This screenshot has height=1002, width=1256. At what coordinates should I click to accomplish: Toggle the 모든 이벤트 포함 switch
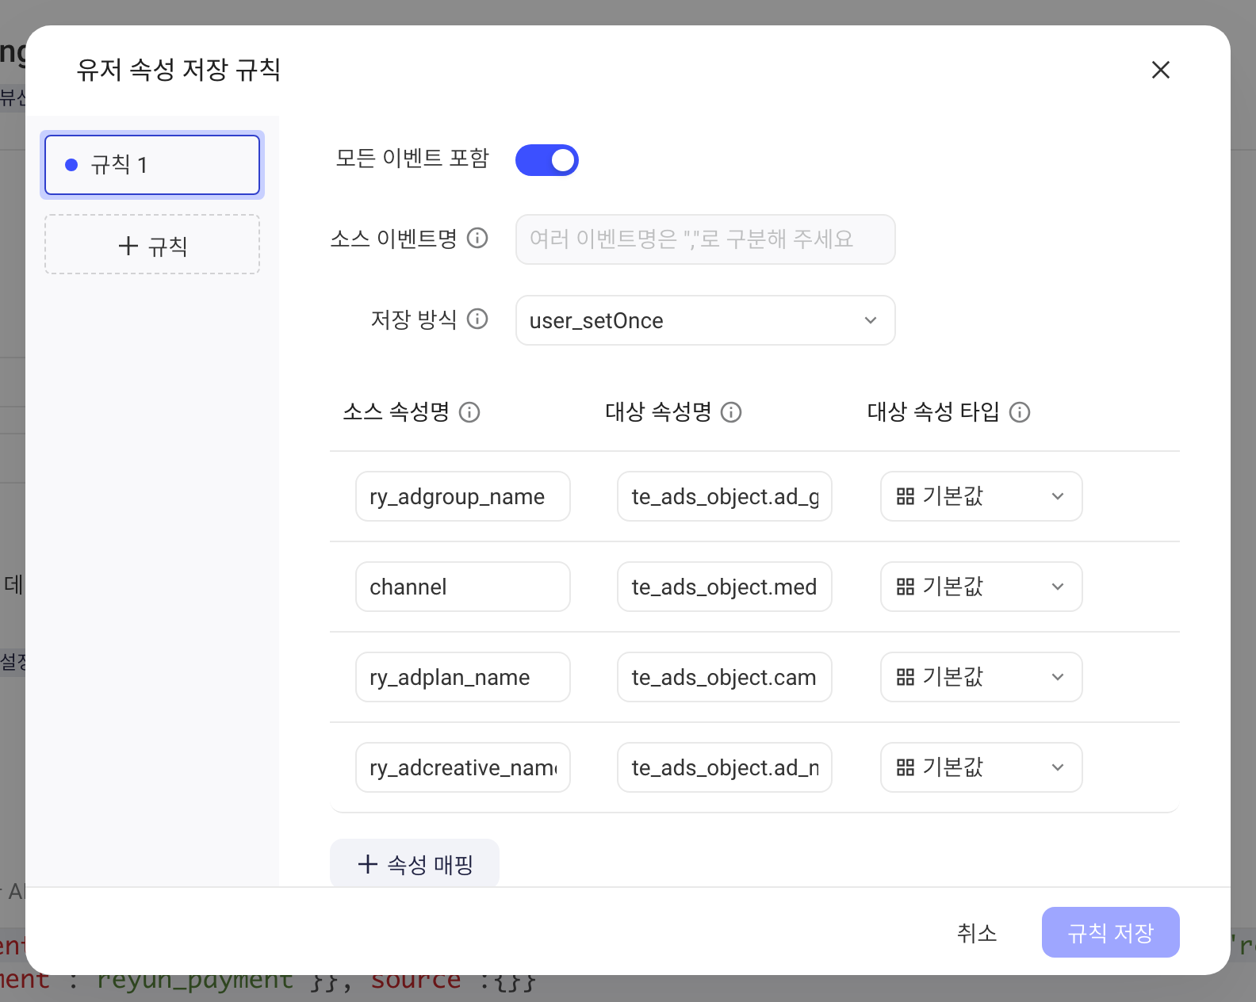click(x=547, y=160)
